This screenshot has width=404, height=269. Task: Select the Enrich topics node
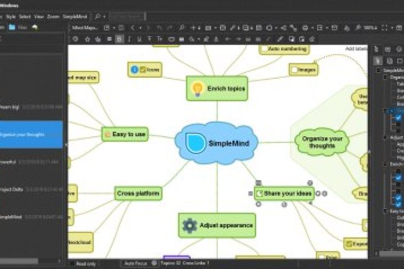(217, 89)
